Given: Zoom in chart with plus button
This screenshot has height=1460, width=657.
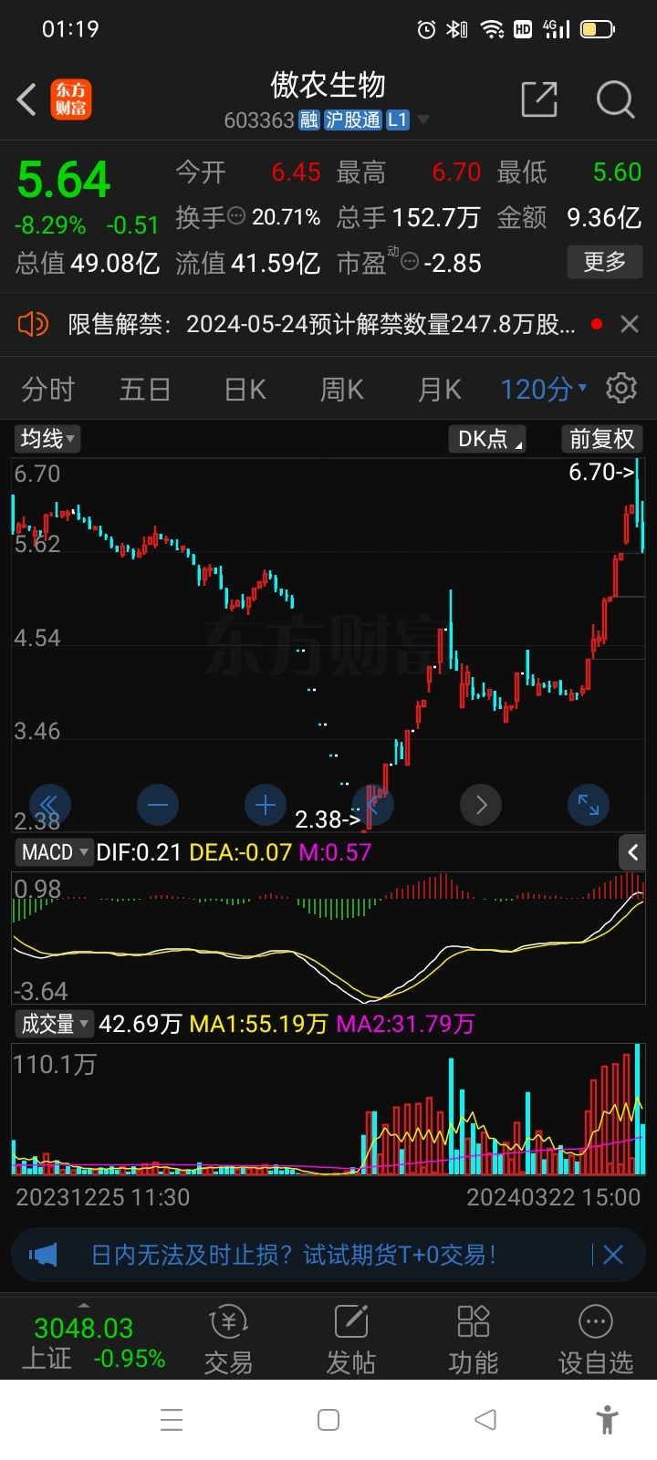Looking at the screenshot, I should click(x=266, y=805).
